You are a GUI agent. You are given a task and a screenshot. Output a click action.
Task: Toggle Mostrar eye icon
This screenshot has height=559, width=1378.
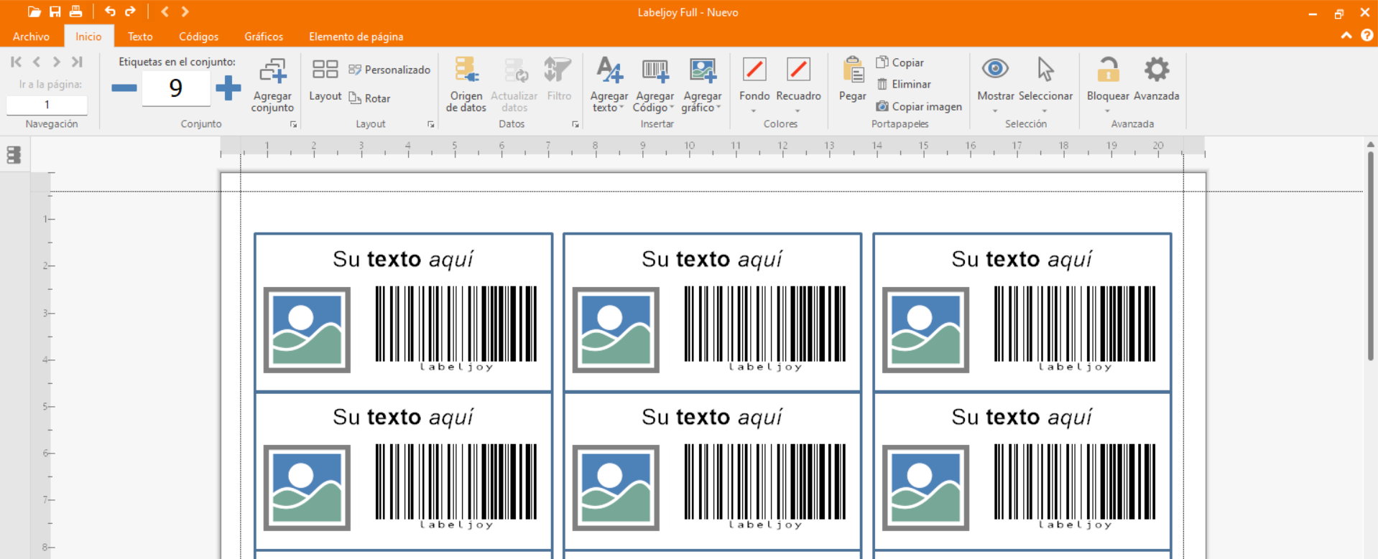coord(995,69)
